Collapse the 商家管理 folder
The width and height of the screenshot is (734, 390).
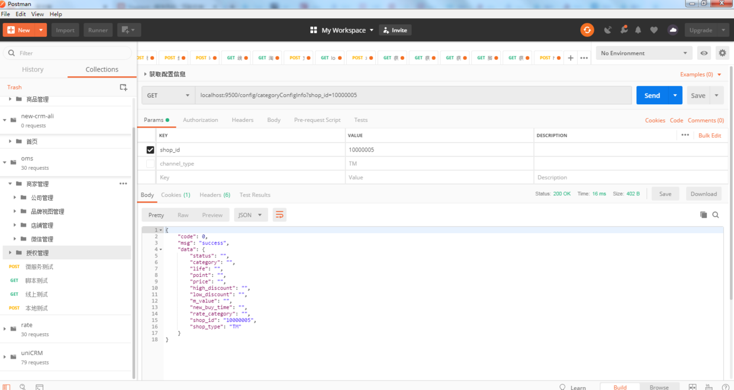pos(10,184)
